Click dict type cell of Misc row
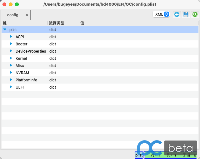This screenshot has height=159, width=200. pos(53,66)
